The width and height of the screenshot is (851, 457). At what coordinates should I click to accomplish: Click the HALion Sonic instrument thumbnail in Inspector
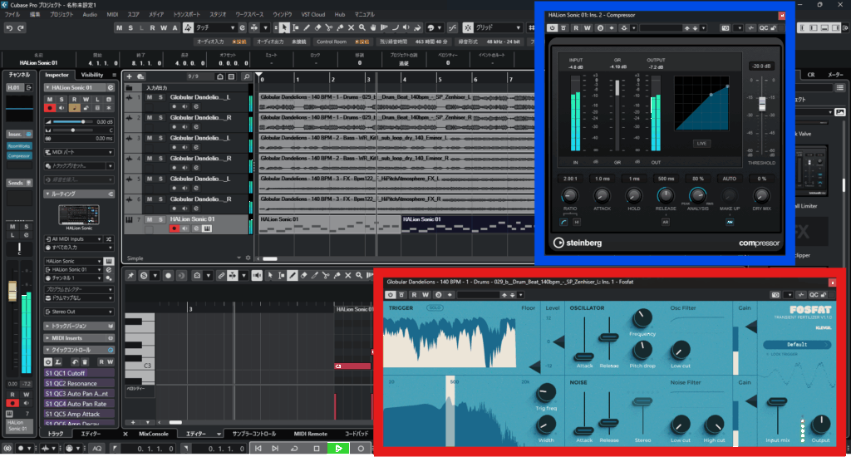pos(79,215)
